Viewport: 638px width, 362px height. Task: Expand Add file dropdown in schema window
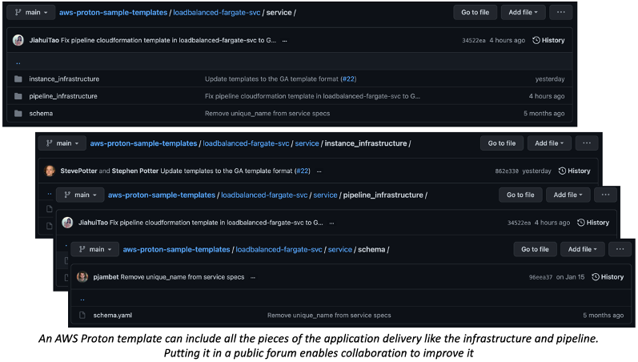coord(582,249)
